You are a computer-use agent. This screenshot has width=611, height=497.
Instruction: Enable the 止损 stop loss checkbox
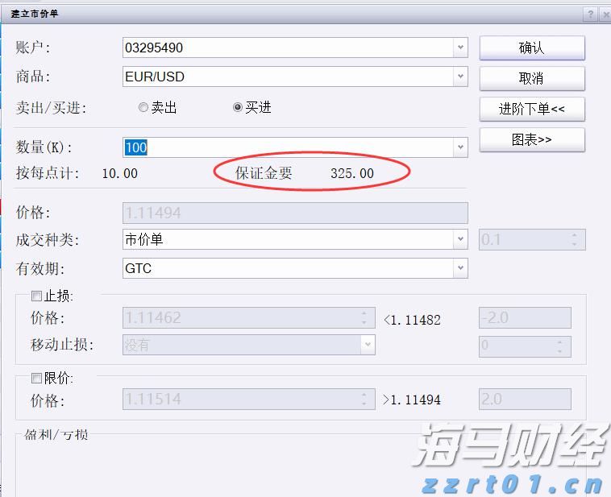click(36, 296)
